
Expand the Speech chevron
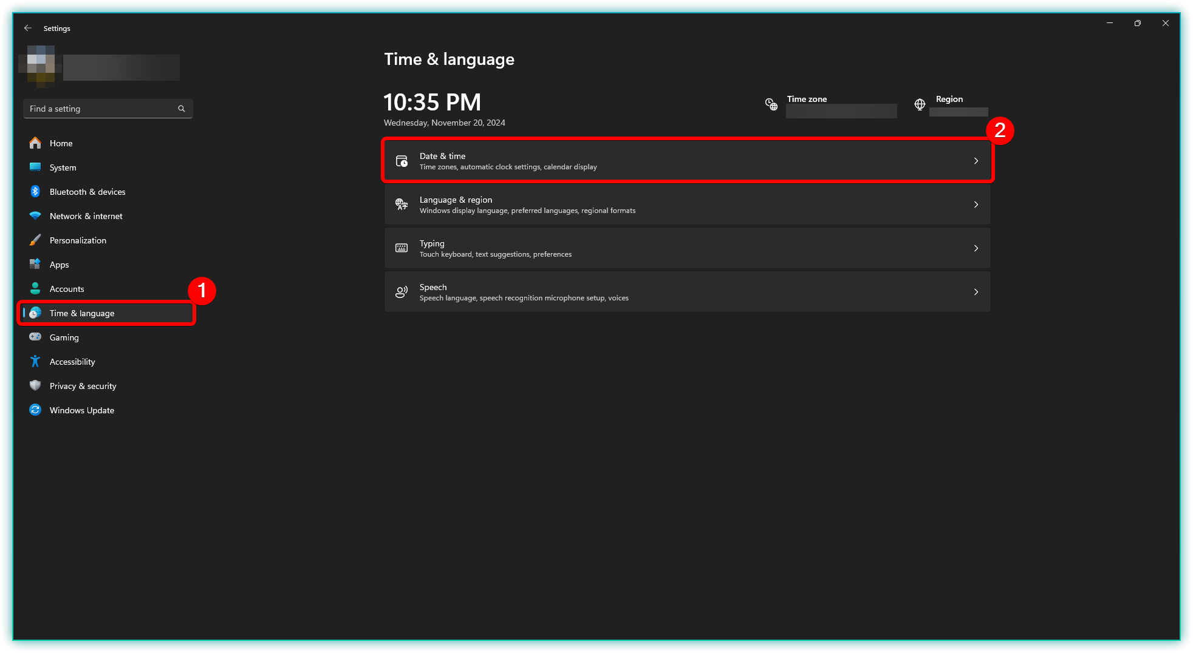coord(976,292)
